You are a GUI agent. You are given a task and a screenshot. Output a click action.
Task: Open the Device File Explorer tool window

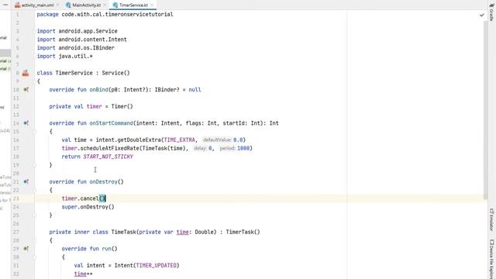pyautogui.click(x=491, y=259)
